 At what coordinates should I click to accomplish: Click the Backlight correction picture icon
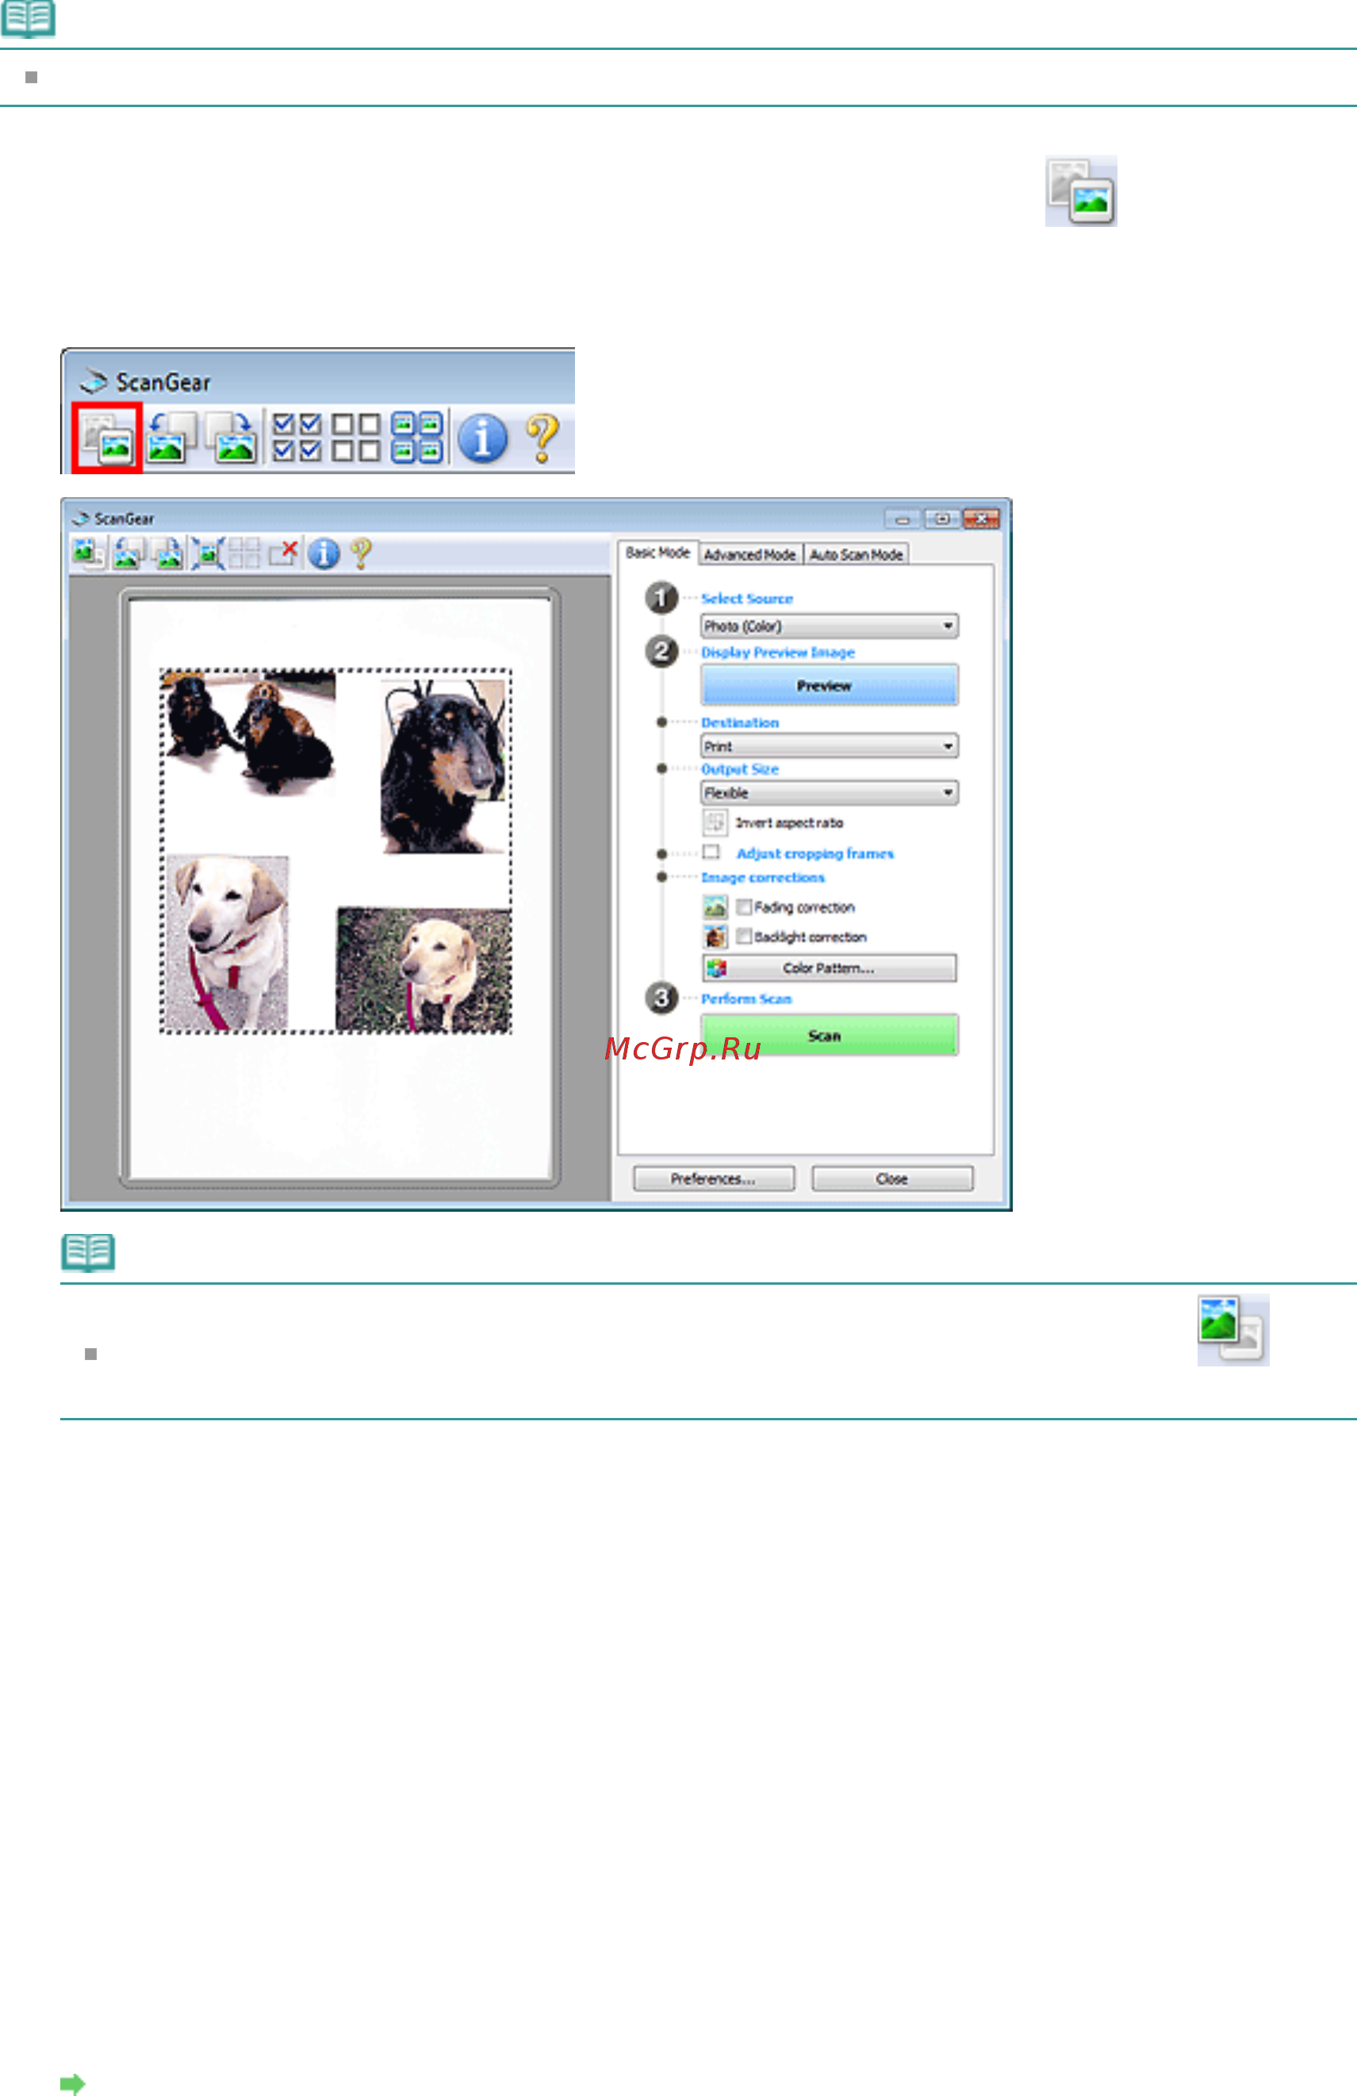tap(715, 936)
